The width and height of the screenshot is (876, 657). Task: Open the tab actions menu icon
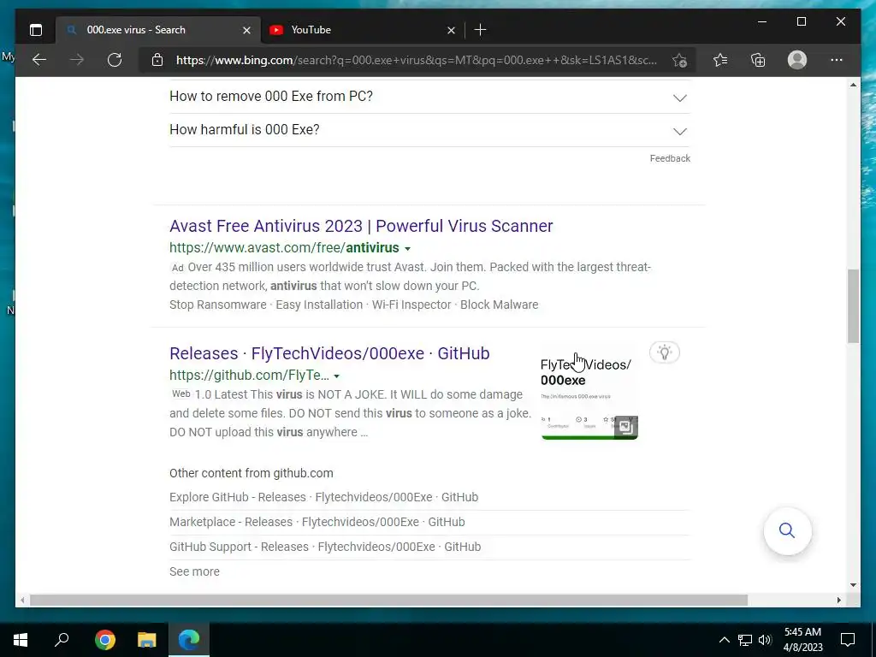tap(36, 30)
